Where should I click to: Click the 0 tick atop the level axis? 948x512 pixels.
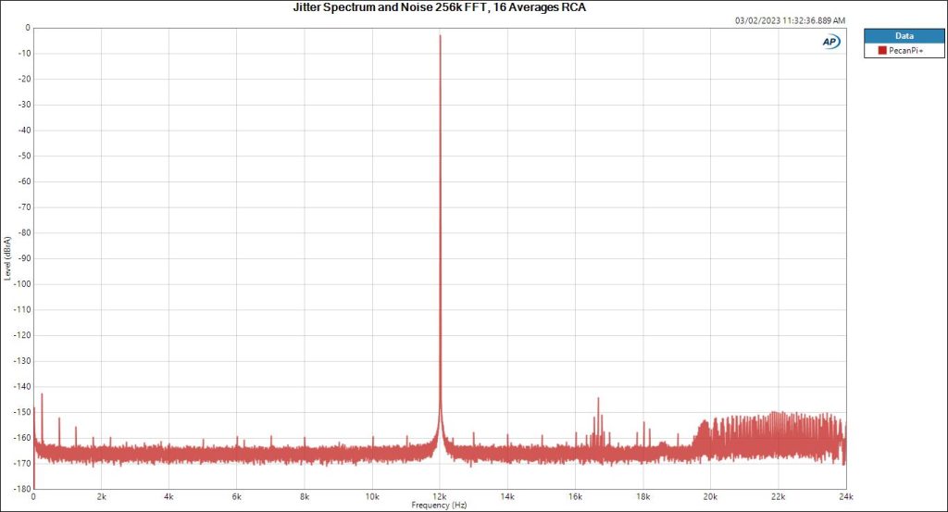[27, 28]
